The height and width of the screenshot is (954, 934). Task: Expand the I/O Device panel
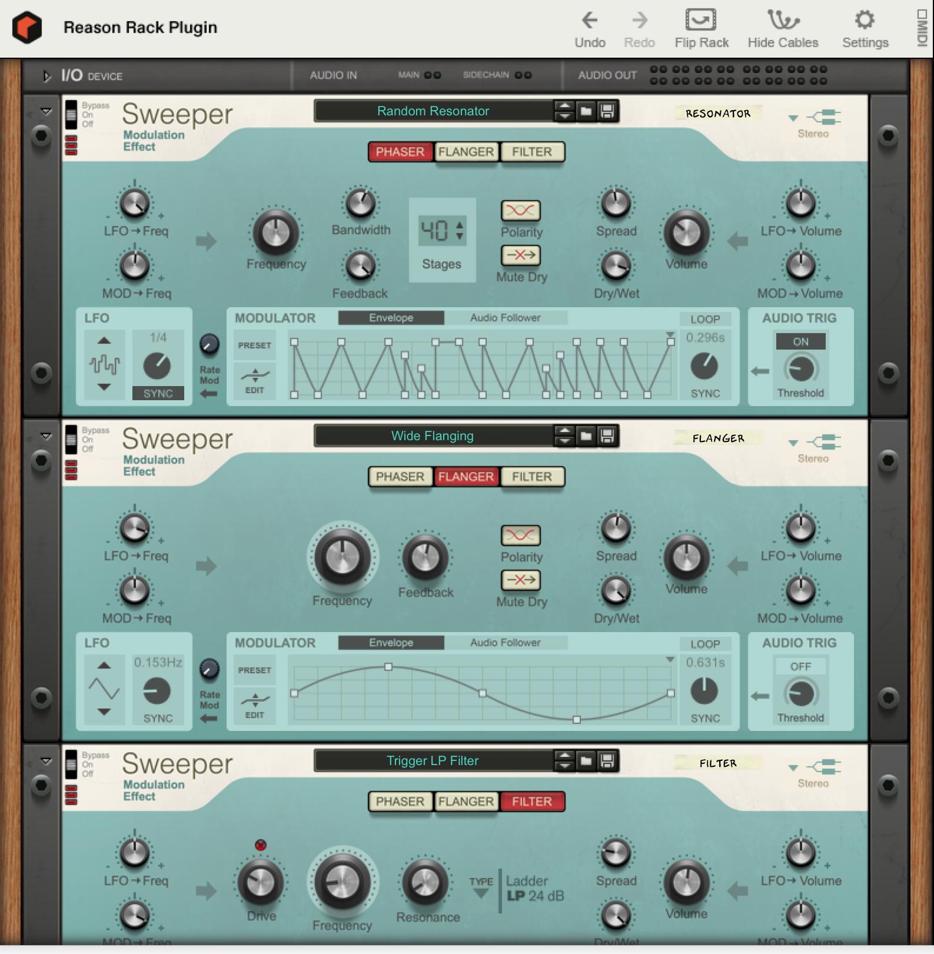[x=46, y=76]
